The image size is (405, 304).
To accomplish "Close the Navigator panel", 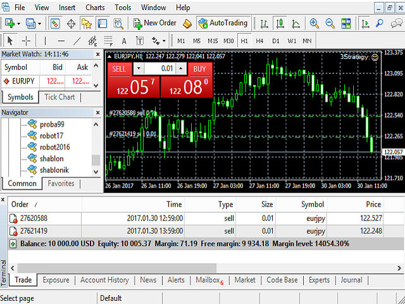I will pos(98,113).
